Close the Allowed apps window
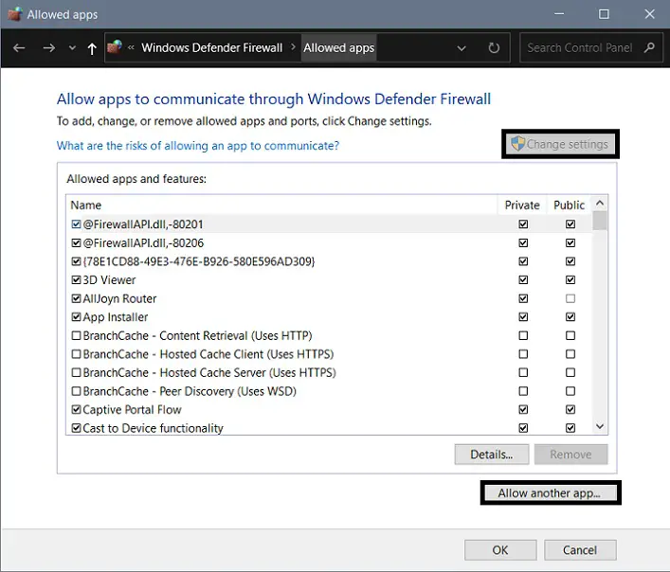Image resolution: width=670 pixels, height=572 pixels. point(649,14)
